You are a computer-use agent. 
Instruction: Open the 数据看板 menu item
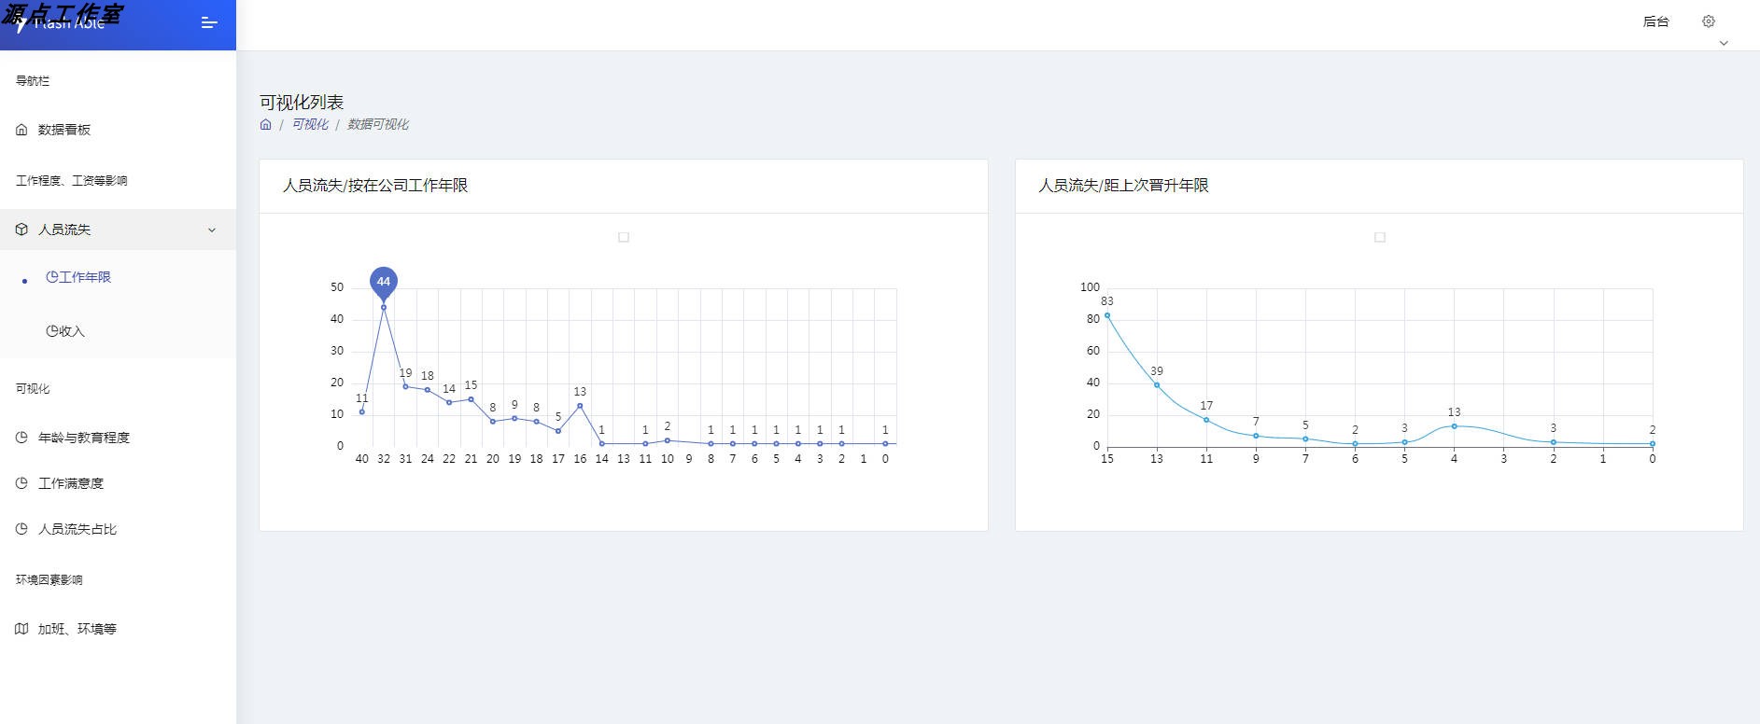click(x=64, y=130)
